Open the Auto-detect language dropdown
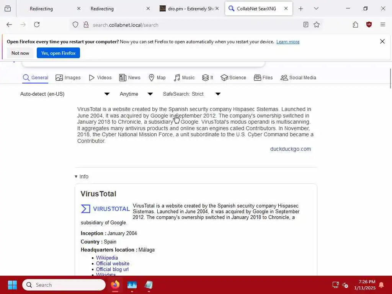Screen dimensions: 392x294 coord(65,94)
